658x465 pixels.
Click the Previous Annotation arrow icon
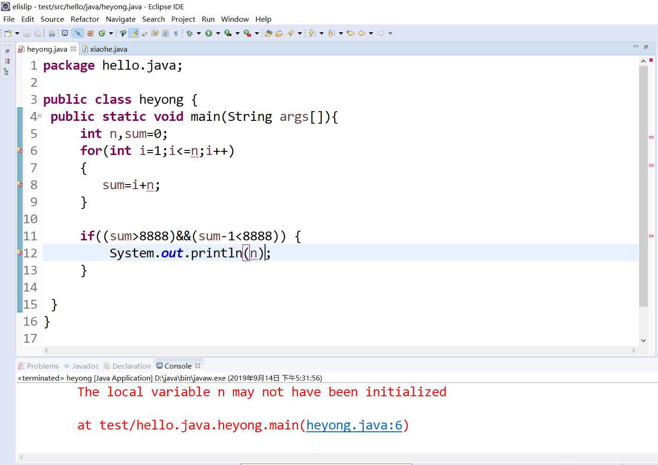[x=331, y=33]
